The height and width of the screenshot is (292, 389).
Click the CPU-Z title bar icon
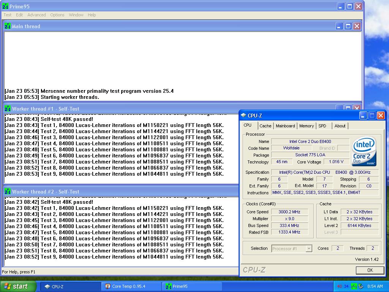[244, 115]
